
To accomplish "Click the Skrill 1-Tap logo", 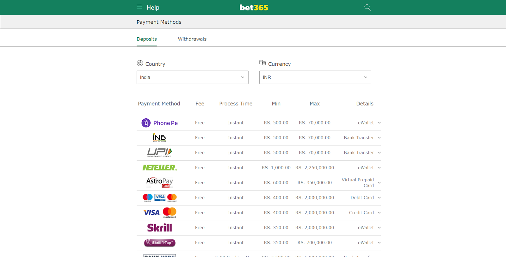I will pyautogui.click(x=160, y=243).
